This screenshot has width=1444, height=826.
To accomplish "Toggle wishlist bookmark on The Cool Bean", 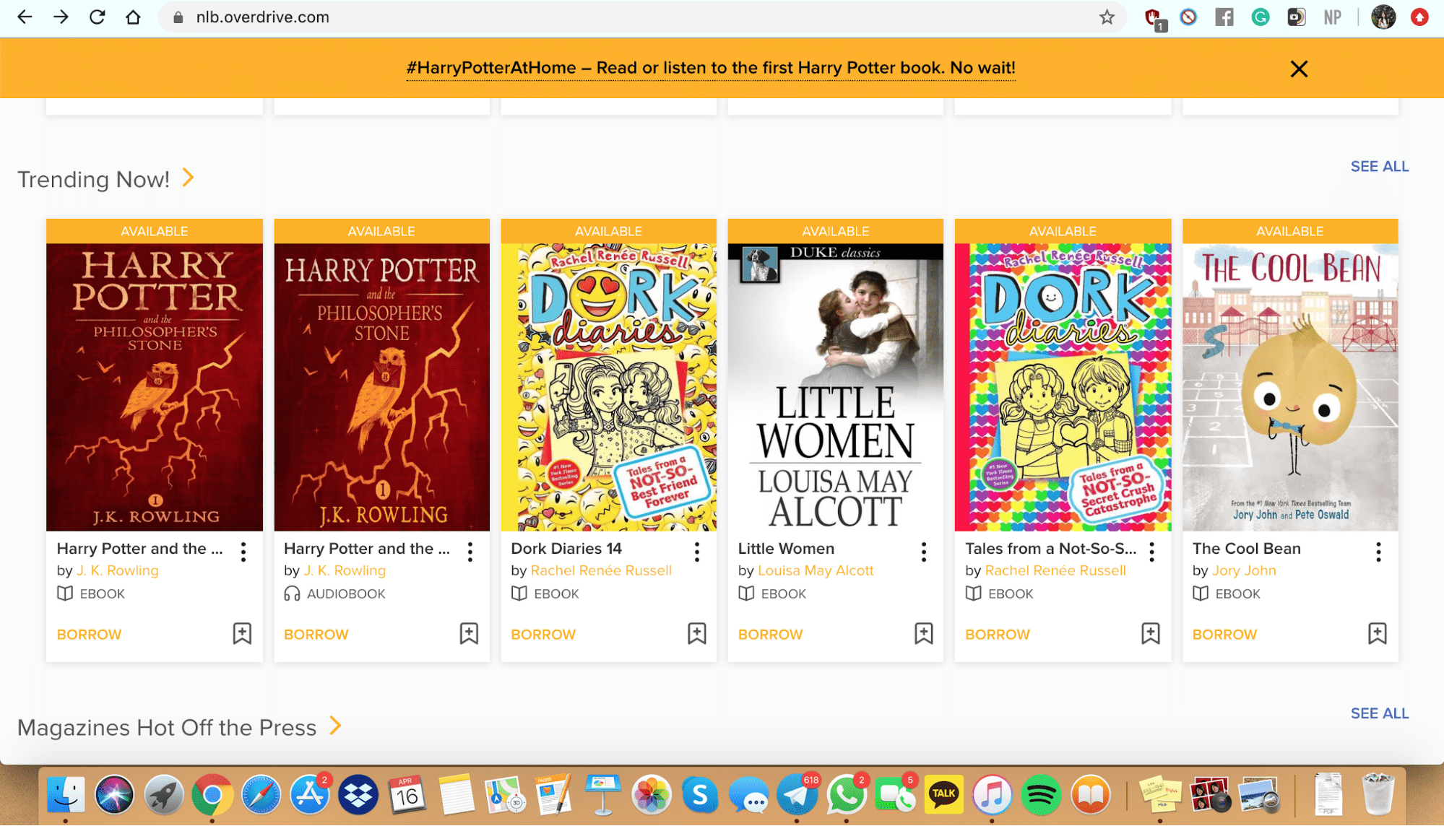I will 1377,633.
